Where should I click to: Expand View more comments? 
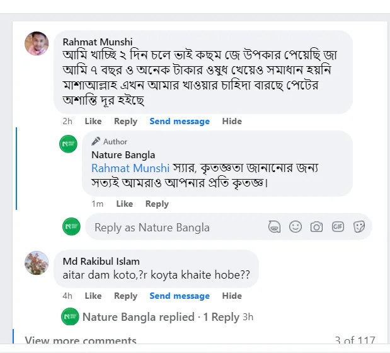[81, 342]
